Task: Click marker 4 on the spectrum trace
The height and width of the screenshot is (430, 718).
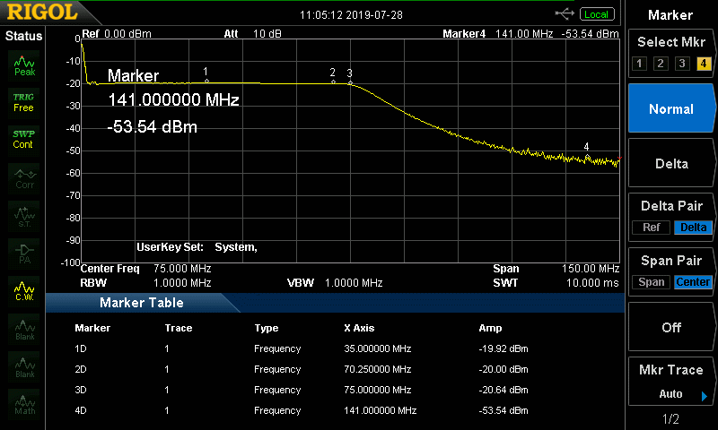Action: (587, 157)
